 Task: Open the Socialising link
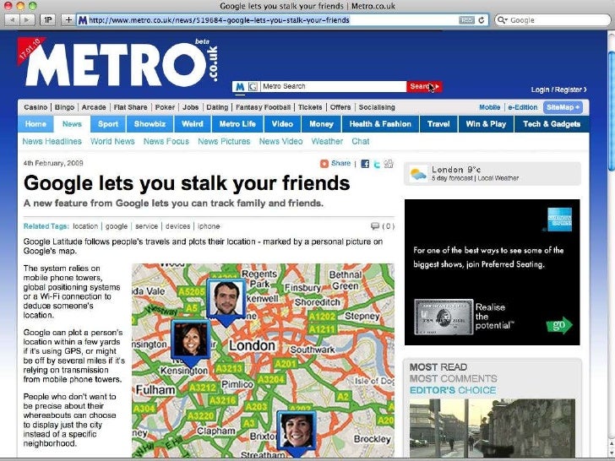377,107
